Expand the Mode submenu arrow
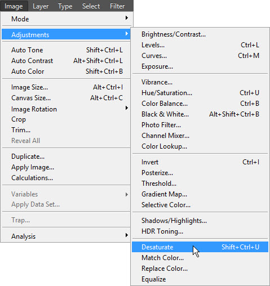This screenshot has width=270, height=286. coord(127,18)
